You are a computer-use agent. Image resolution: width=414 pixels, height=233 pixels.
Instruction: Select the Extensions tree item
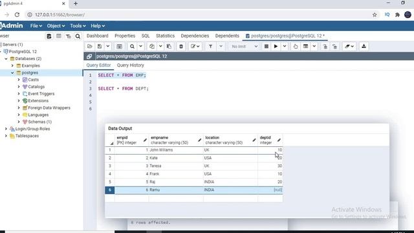pos(38,101)
